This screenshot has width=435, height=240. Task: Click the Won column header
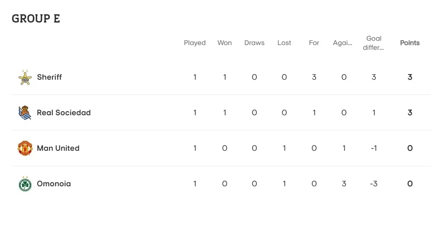point(225,43)
